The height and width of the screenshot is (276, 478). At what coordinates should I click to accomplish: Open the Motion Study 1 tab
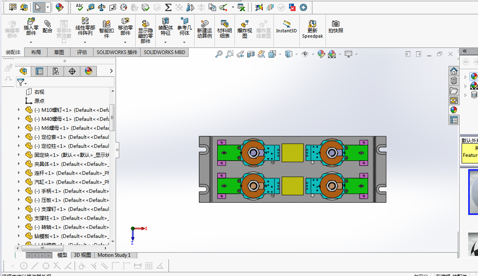pyautogui.click(x=114, y=255)
